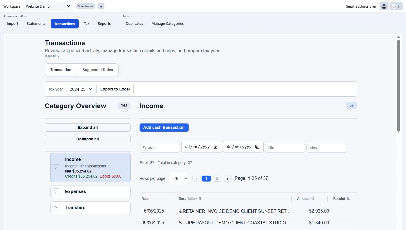Image resolution: width=406 pixels, height=230 pixels.
Task: Go to the Statements tab
Action: 36,24
